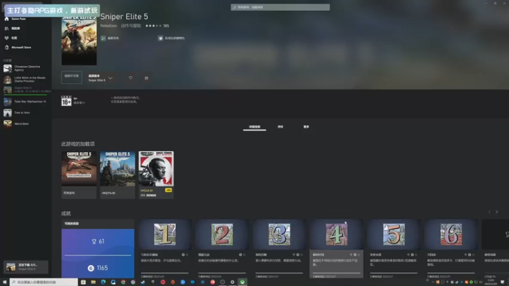Select Trek to Yomi in sidebar
The width and height of the screenshot is (509, 286).
click(x=26, y=112)
